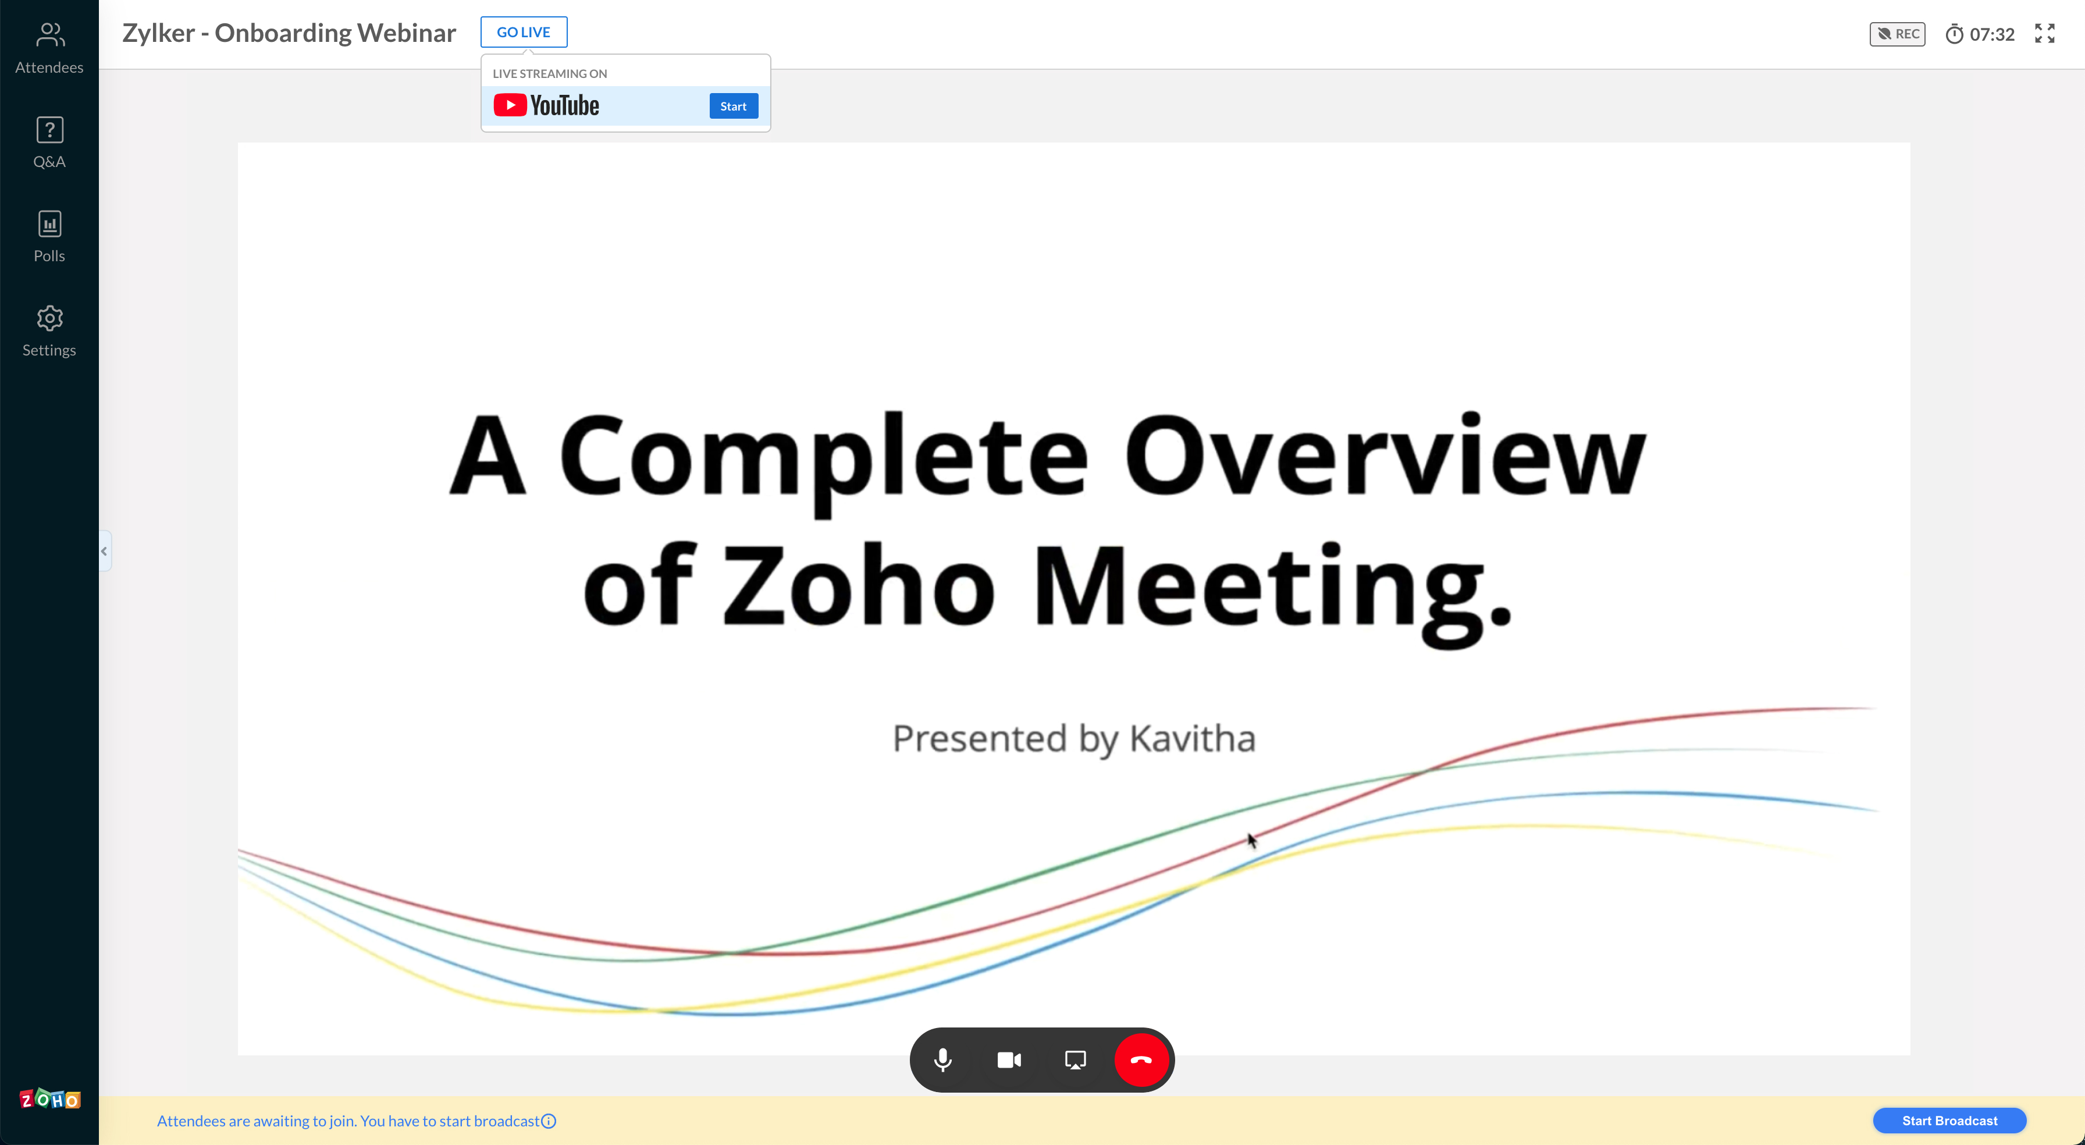Image resolution: width=2085 pixels, height=1145 pixels.
Task: Click the 07:32 timer
Action: point(1980,34)
